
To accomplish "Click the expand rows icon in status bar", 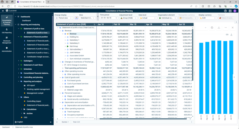I will (57, 122).
